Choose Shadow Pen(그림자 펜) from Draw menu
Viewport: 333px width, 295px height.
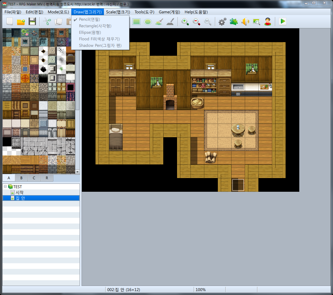(100, 45)
